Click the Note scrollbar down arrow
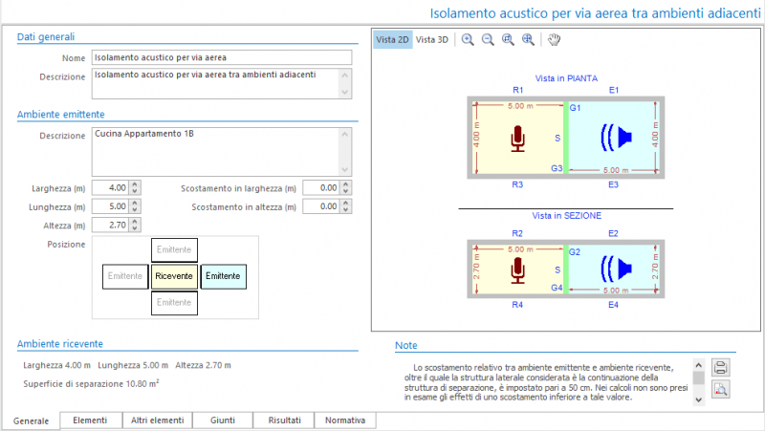Screen dimensions: 765x431 point(699,399)
